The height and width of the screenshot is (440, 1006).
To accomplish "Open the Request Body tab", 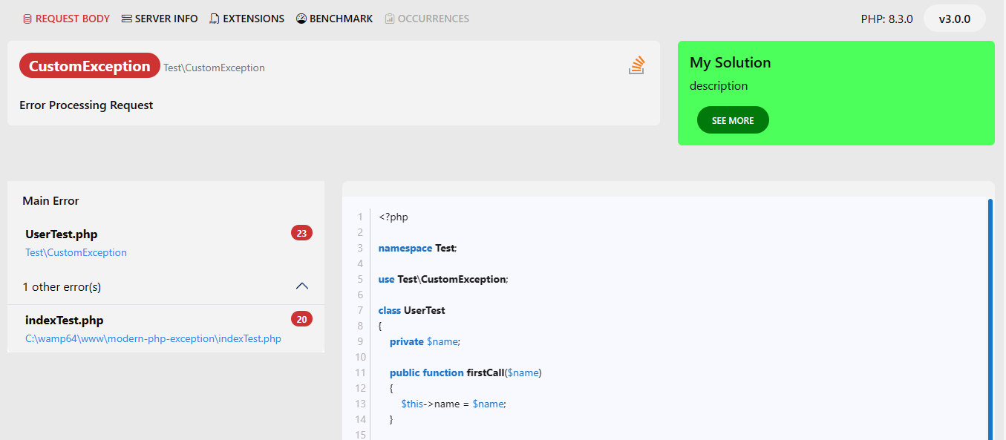I will pos(66,19).
